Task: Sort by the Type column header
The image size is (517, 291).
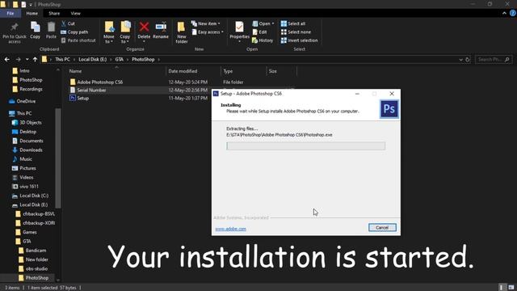Action: (243, 71)
